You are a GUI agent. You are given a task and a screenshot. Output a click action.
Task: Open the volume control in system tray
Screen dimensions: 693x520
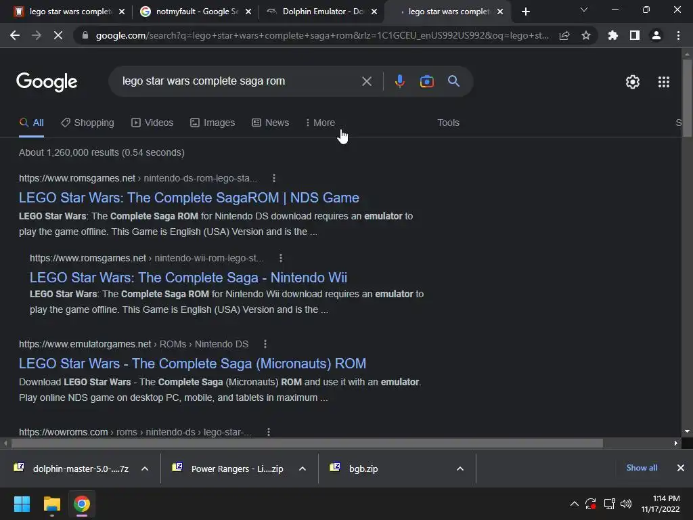click(x=626, y=504)
